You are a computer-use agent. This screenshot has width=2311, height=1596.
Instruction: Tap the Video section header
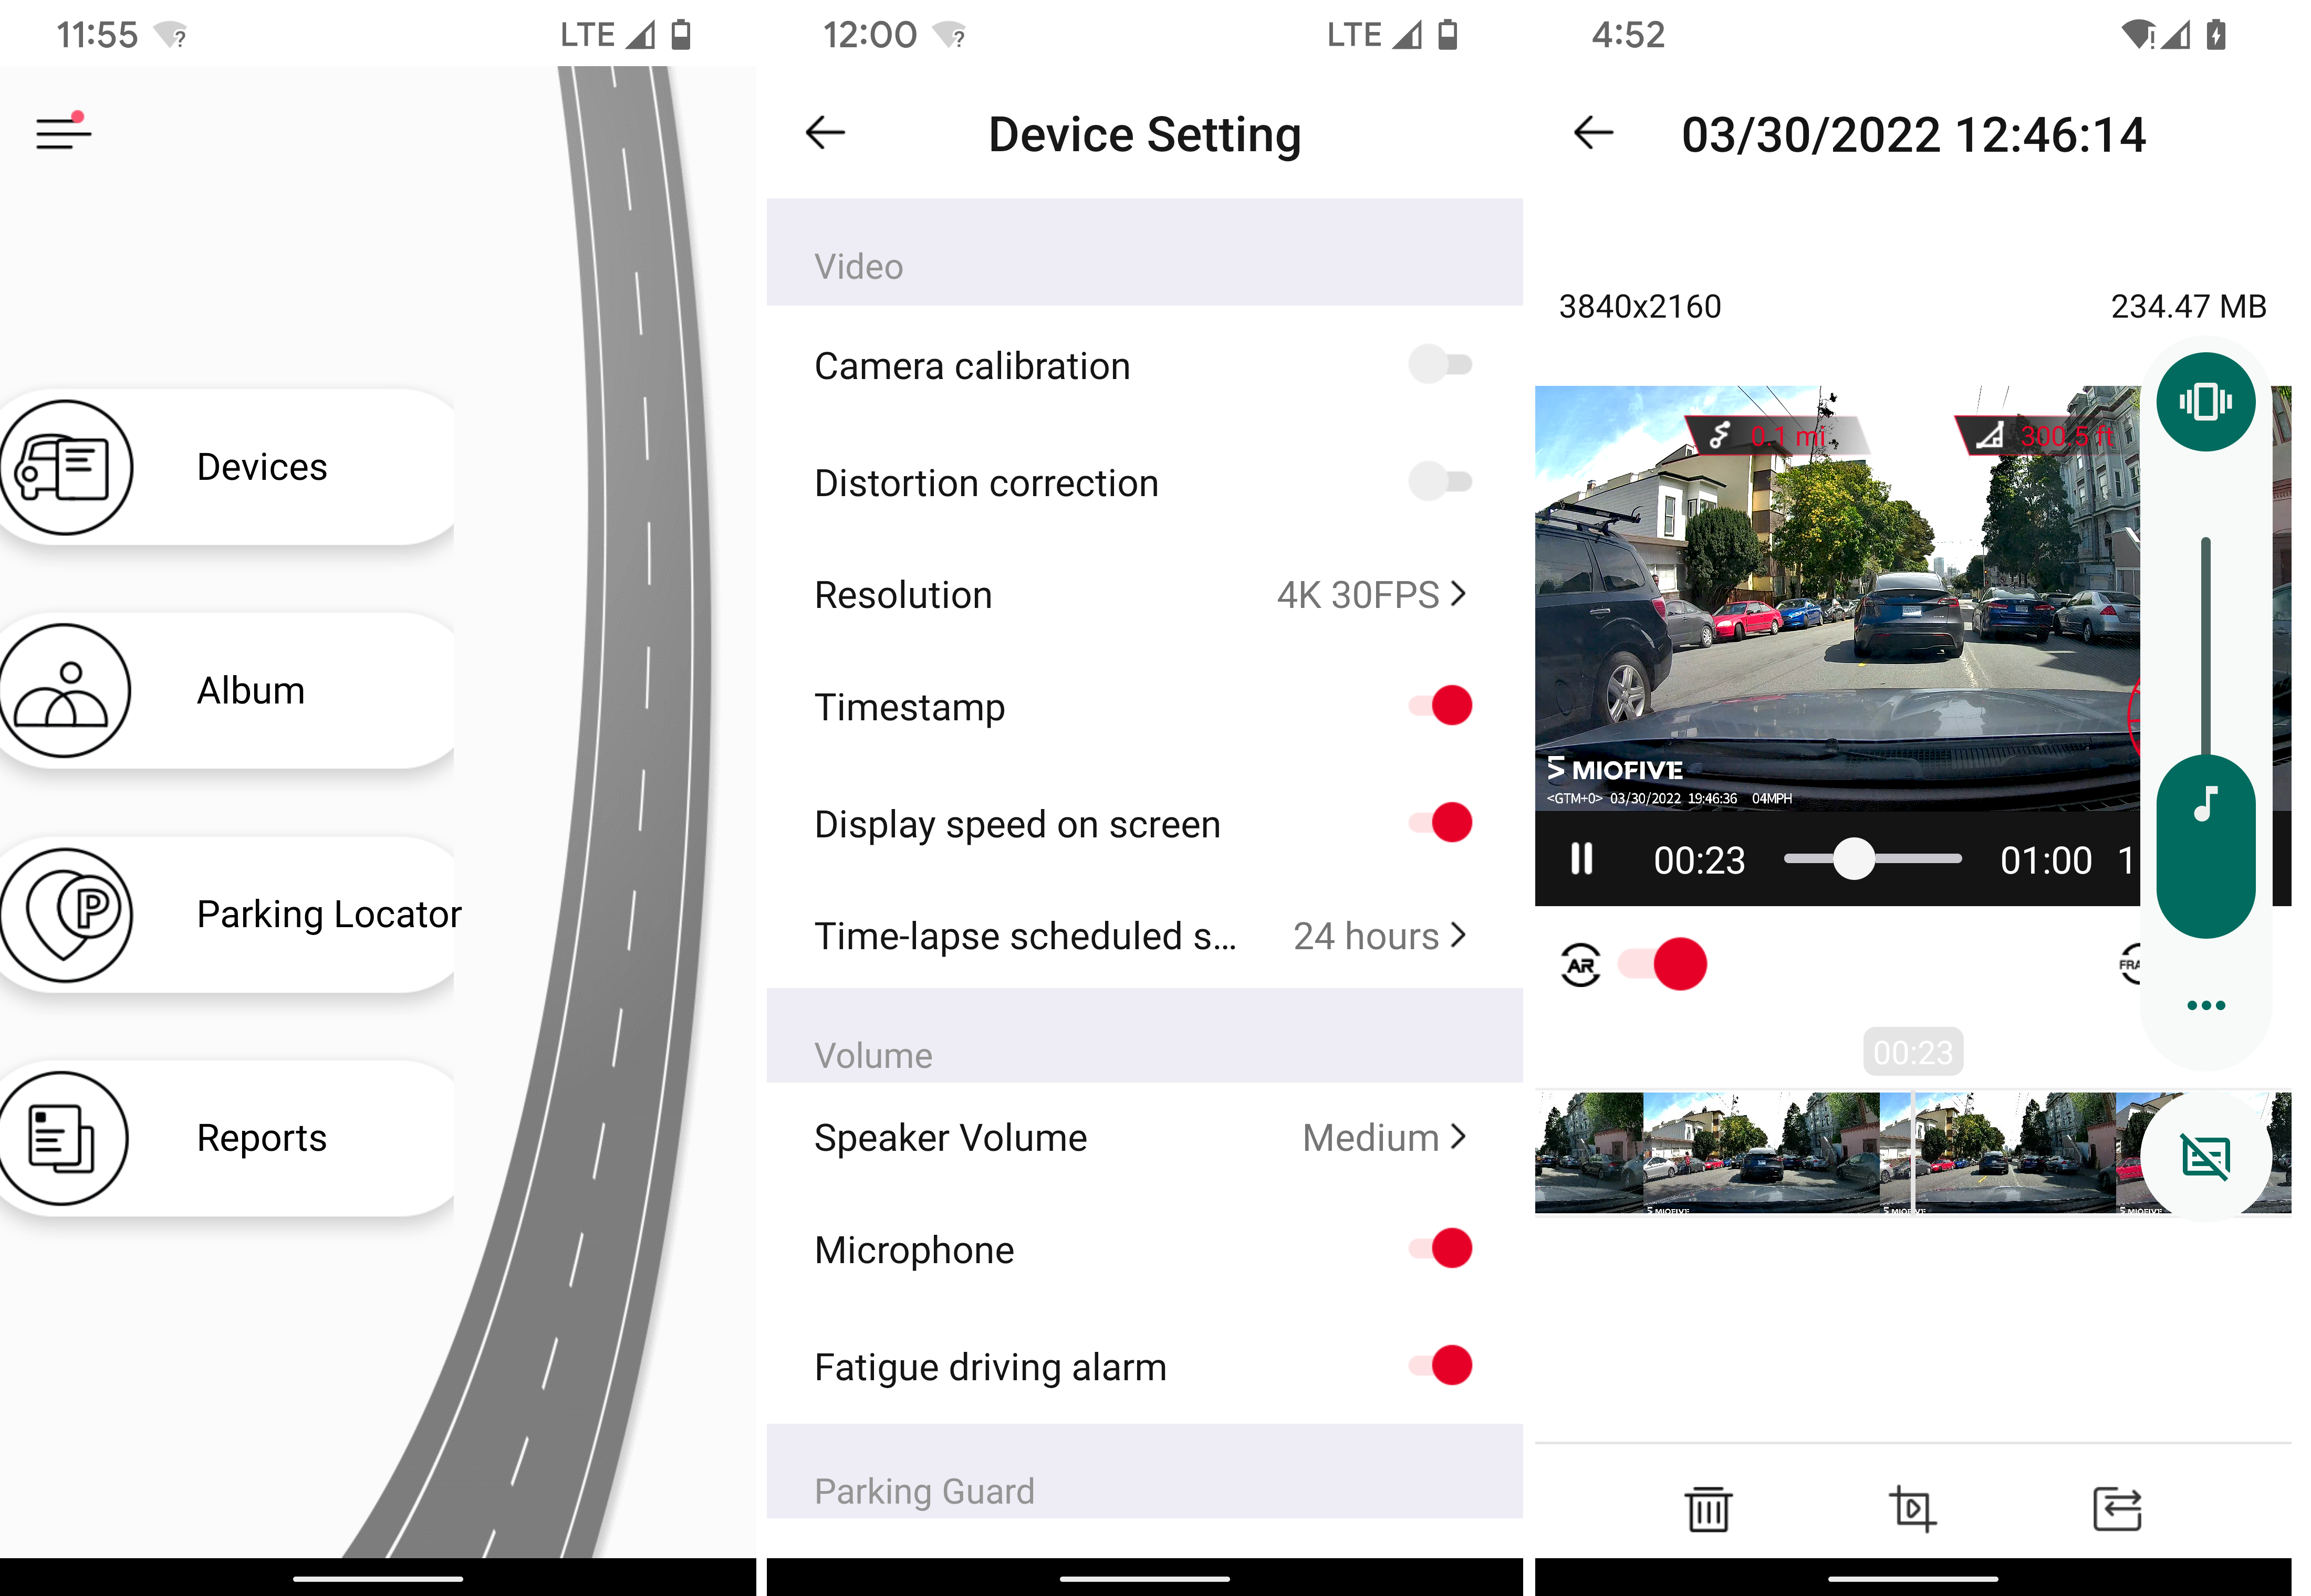point(1144,252)
